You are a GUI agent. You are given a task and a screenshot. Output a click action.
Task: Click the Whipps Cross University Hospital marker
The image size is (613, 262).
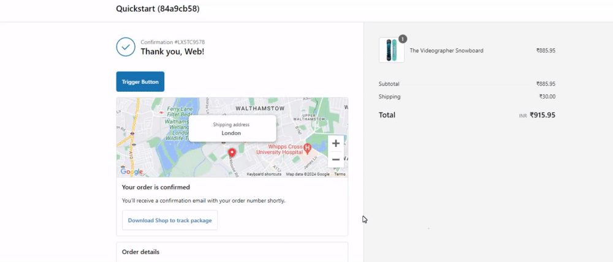tap(307, 148)
